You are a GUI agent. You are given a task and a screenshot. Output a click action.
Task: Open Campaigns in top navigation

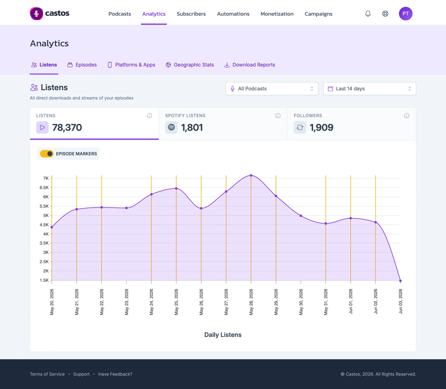point(319,14)
